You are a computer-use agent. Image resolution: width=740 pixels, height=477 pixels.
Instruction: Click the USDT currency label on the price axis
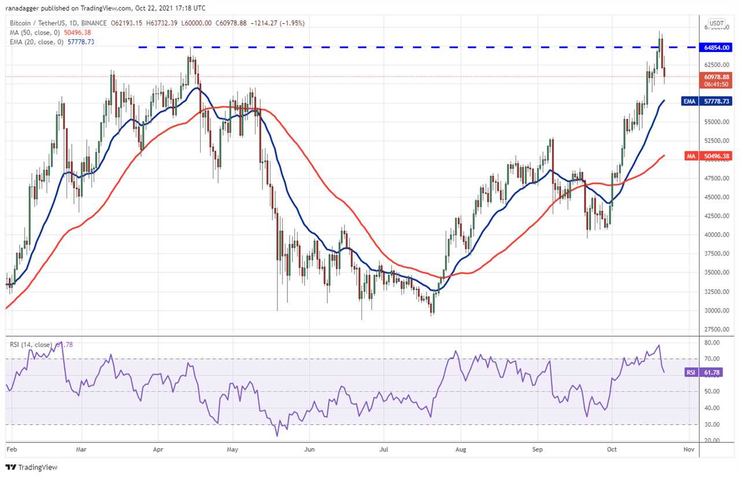tap(717, 24)
